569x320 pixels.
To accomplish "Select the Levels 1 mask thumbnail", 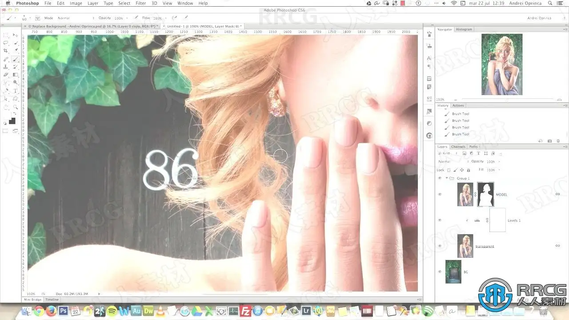I will point(497,220).
